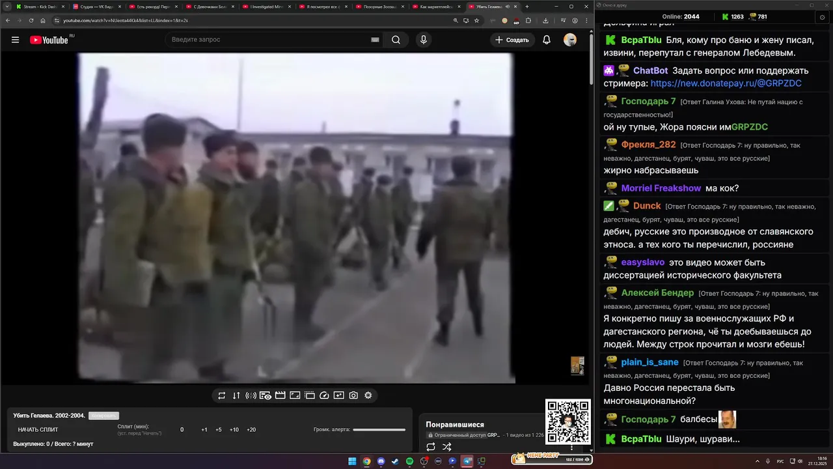The height and width of the screenshot is (469, 833).
Task: Open the tab search dropdown arrow in the browser
Action: (7, 7)
